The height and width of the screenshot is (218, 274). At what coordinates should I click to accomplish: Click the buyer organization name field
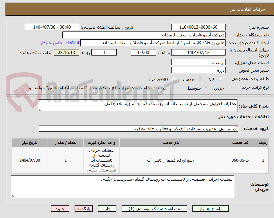pyautogui.click(x=144, y=35)
